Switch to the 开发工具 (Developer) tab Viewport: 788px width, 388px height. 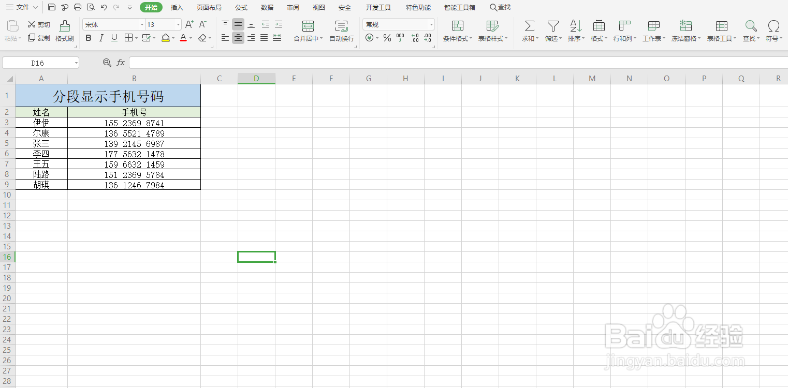point(378,7)
